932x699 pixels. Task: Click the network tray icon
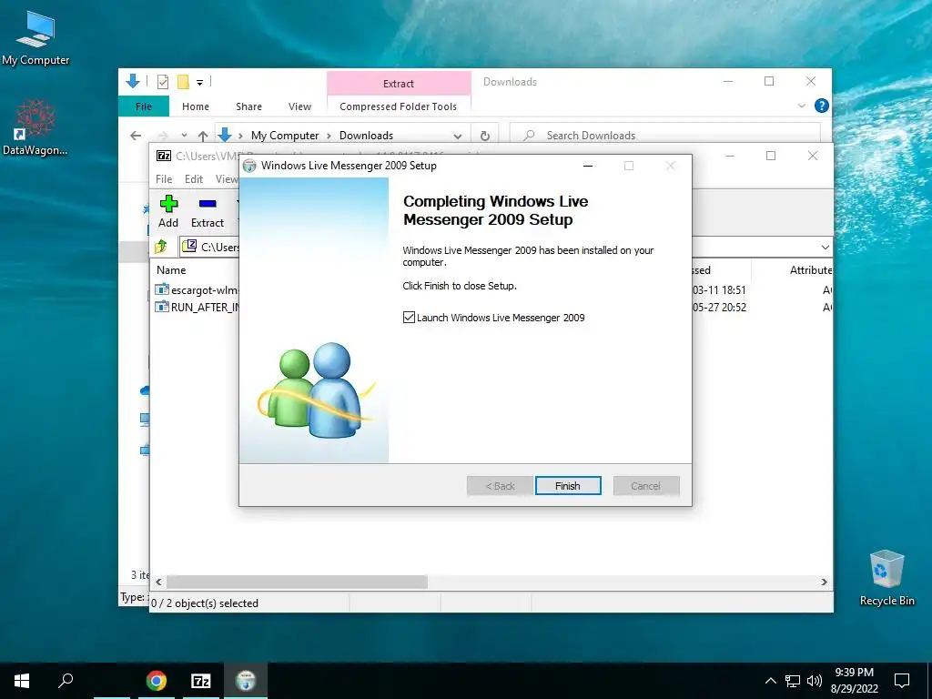(793, 681)
